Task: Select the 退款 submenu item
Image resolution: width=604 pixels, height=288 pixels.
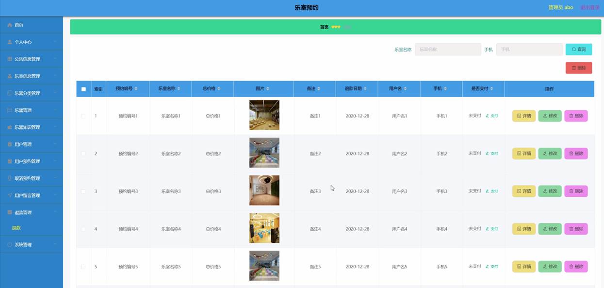Action: click(16, 228)
